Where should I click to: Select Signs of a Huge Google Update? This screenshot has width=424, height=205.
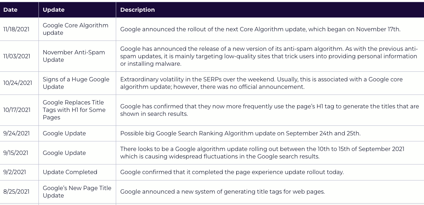click(77, 83)
